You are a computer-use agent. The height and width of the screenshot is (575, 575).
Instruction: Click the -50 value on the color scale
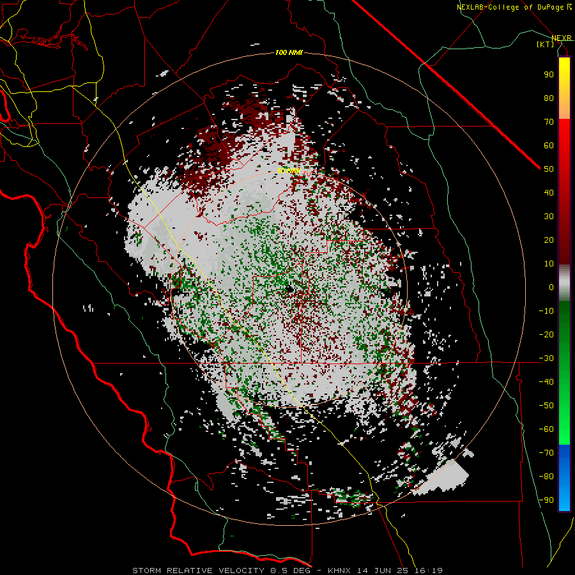[x=546, y=406]
